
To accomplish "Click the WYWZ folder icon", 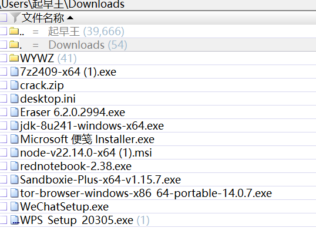I will pyautogui.click(x=14, y=58).
